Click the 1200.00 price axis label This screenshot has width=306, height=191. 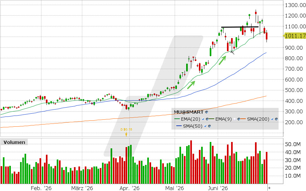(x=295, y=16)
